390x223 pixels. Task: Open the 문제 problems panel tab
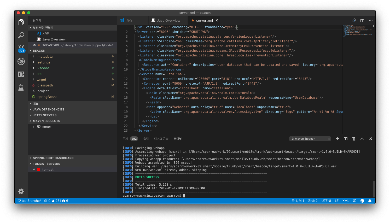[x=125, y=139]
